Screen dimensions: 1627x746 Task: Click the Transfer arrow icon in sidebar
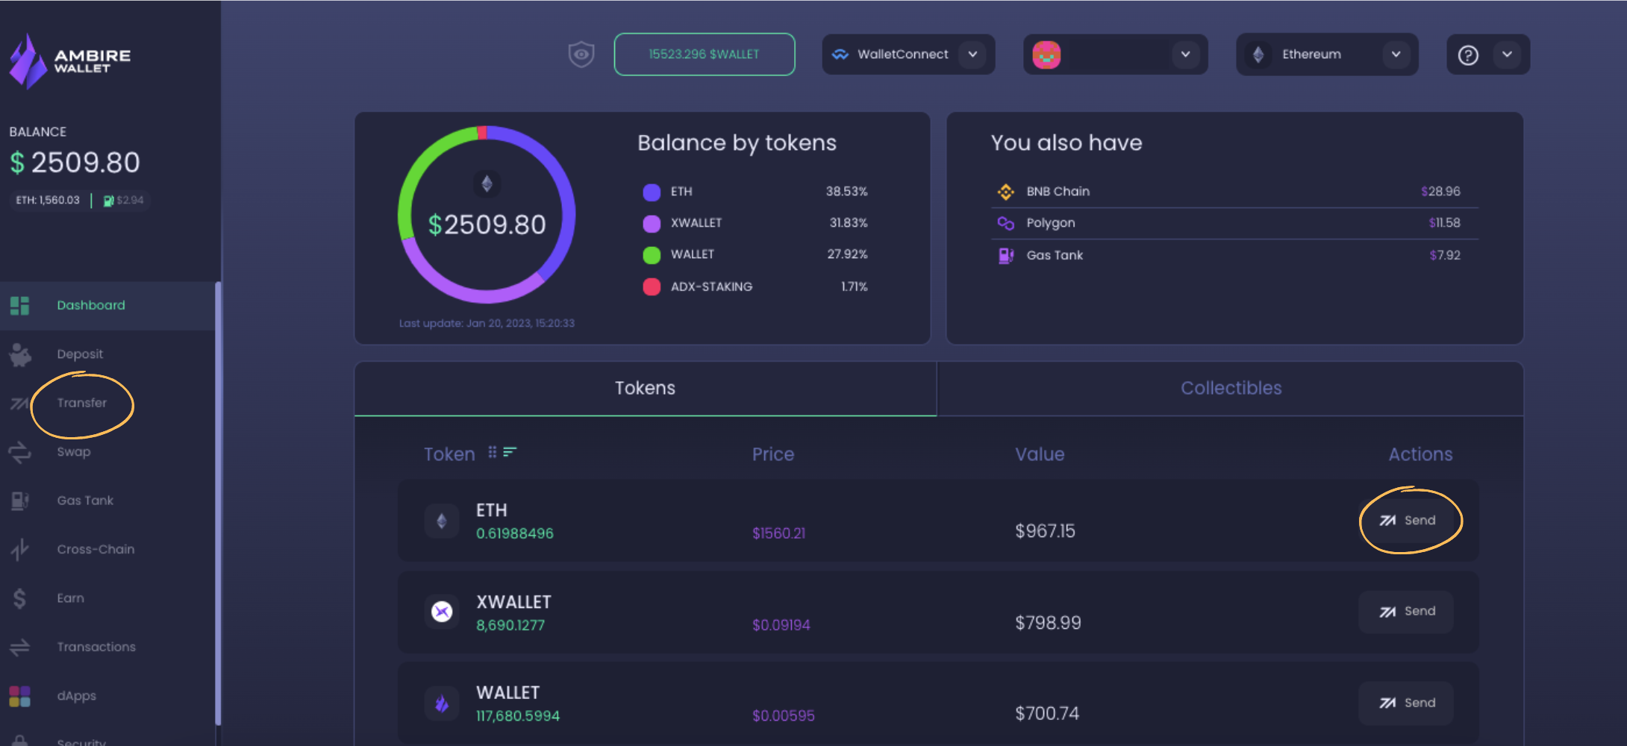19,404
